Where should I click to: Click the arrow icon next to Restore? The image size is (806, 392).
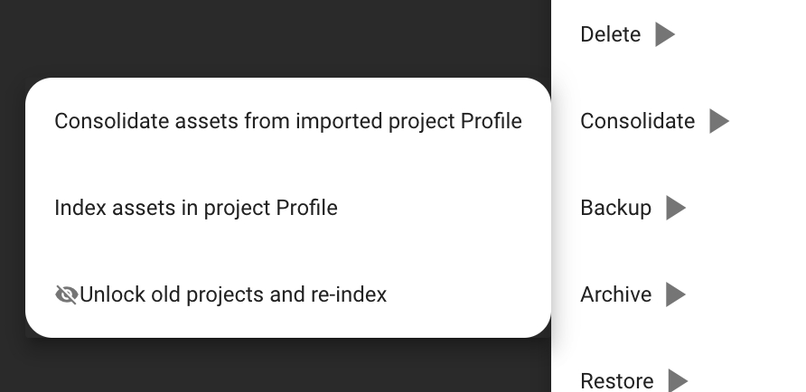pyautogui.click(x=678, y=380)
